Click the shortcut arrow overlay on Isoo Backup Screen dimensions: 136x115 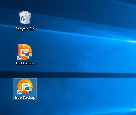[x=19, y=92]
